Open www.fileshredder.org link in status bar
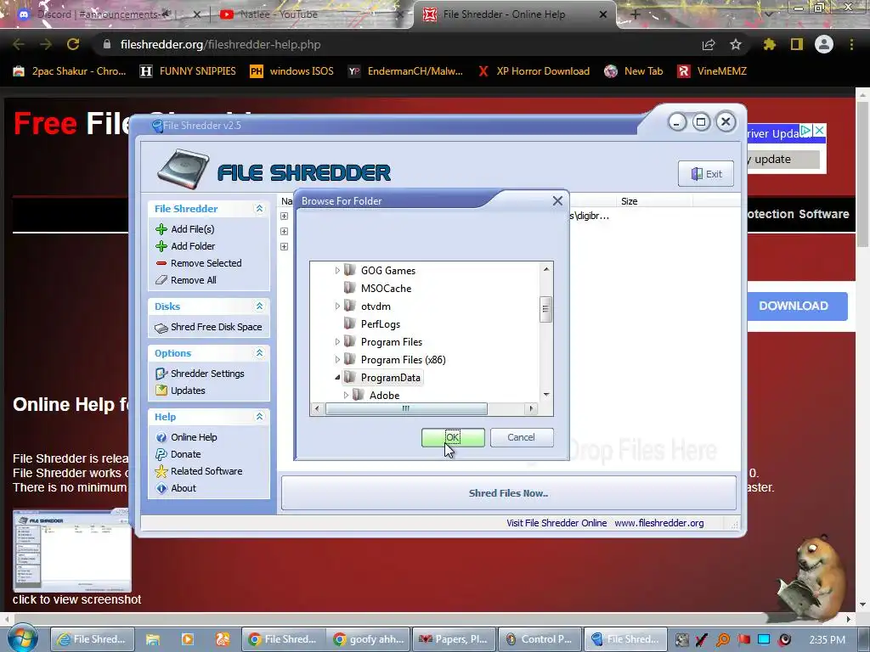This screenshot has width=870, height=652. pos(659,523)
